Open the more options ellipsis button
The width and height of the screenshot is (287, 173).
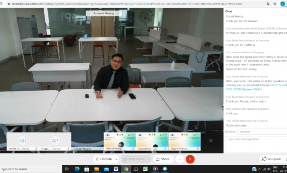tap(180, 159)
